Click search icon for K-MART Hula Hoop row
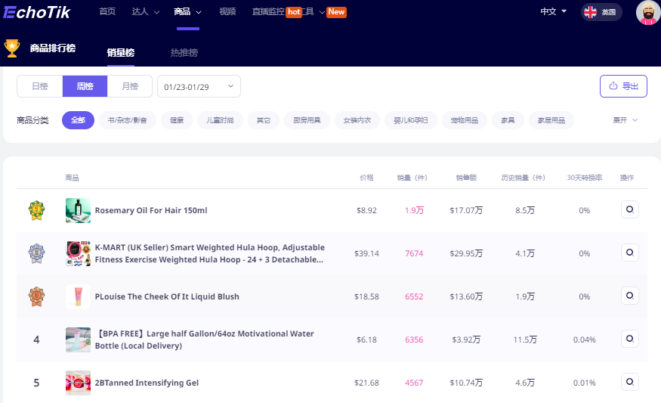Screen dimensions: 661x403 [630, 253]
